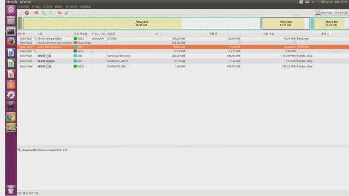Click the Partition (파티션) column header
Screen dimensions: 349x196
[27, 34]
